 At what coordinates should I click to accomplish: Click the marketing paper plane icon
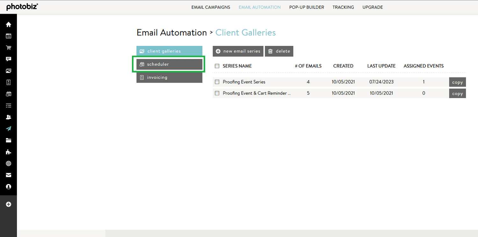[x=9, y=129]
